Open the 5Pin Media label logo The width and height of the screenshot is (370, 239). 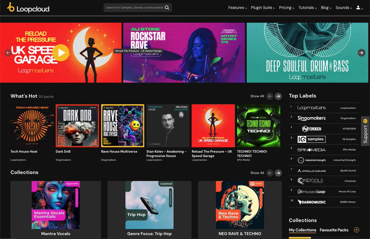tap(311, 149)
